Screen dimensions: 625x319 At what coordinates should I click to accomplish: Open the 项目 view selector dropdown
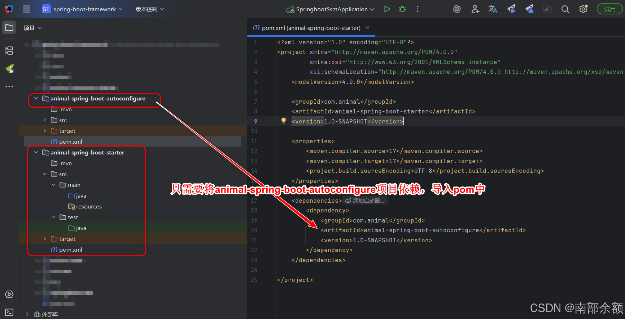point(33,28)
